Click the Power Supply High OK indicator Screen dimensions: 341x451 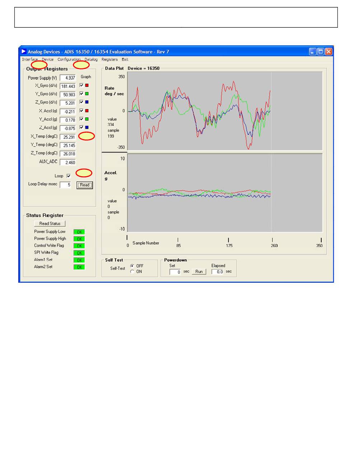coord(79,239)
